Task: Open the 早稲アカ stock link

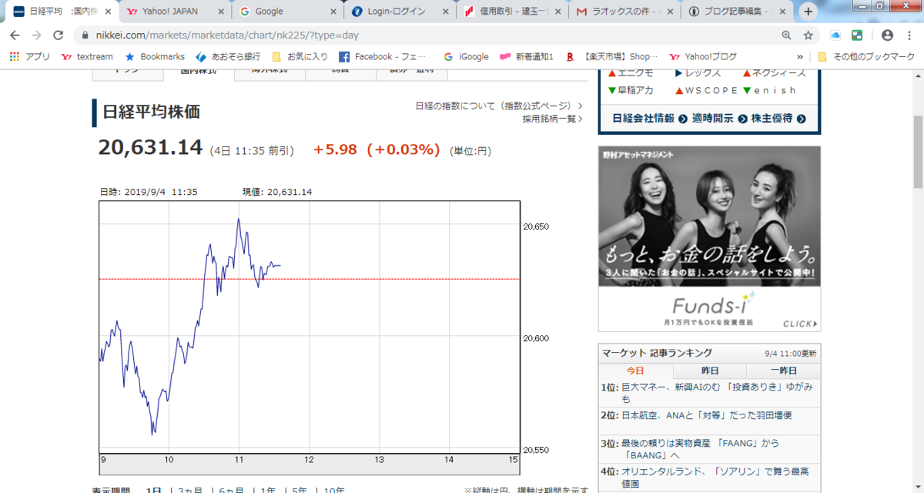Action: pos(631,90)
